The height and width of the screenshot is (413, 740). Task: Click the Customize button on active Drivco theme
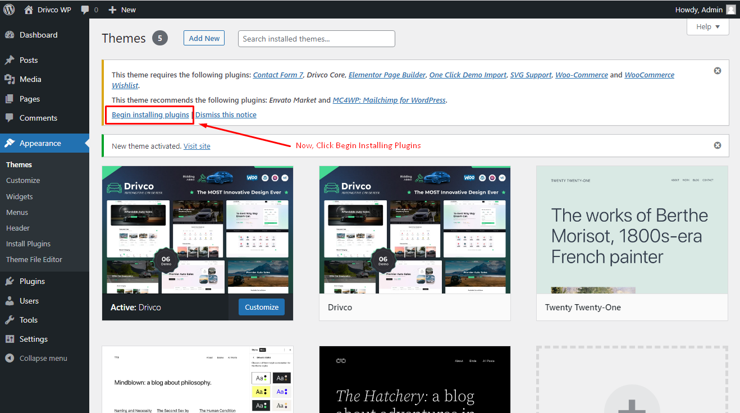tap(262, 307)
